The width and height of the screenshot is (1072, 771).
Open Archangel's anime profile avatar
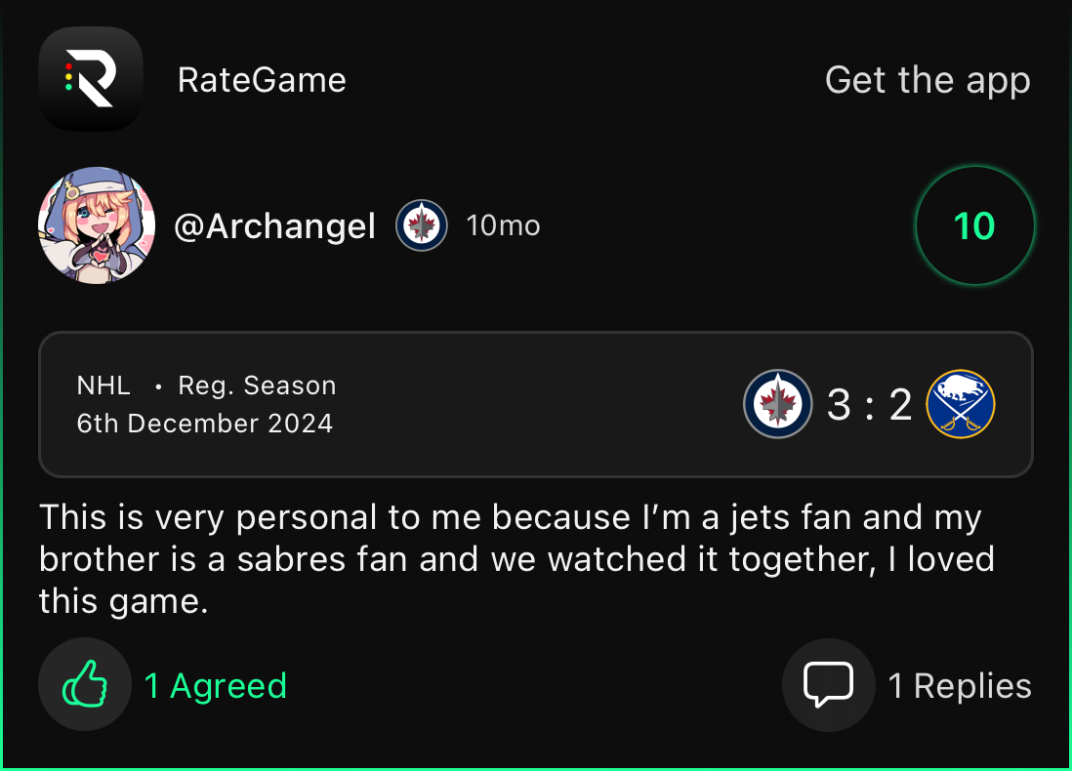point(97,225)
